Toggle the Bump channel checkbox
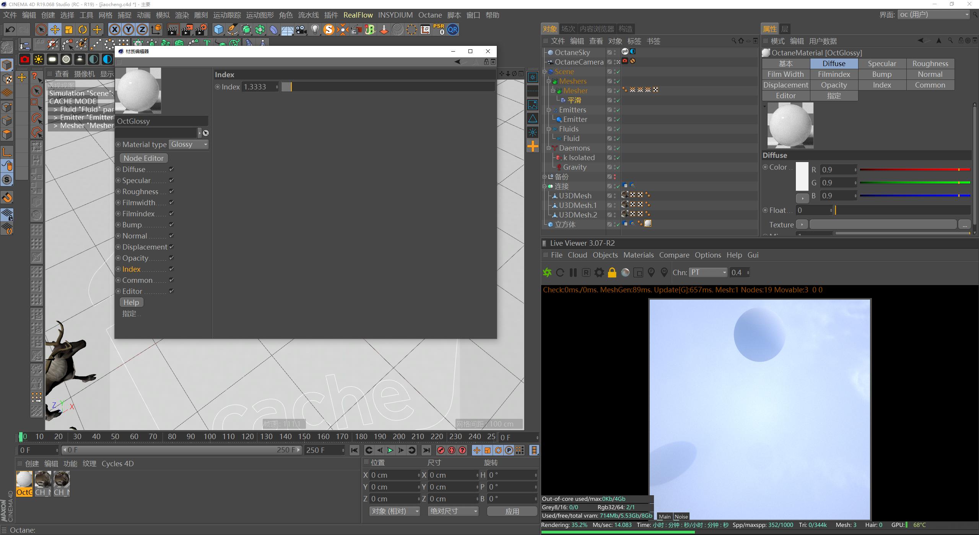 point(171,225)
